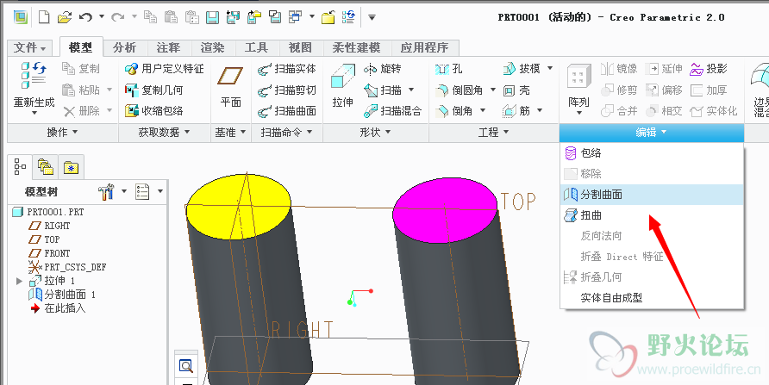The height and width of the screenshot is (385, 769).
Task: Expand the 形状 group dropdown
Action: coord(375,133)
